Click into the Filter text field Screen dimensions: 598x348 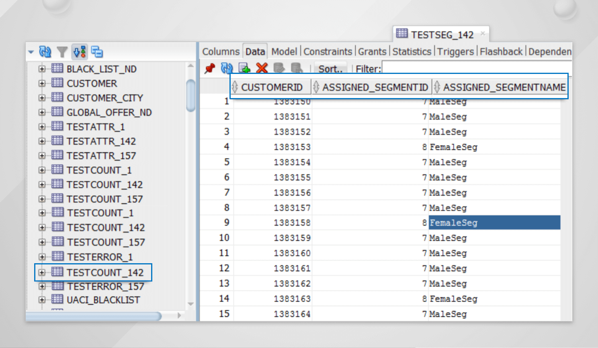pos(474,68)
